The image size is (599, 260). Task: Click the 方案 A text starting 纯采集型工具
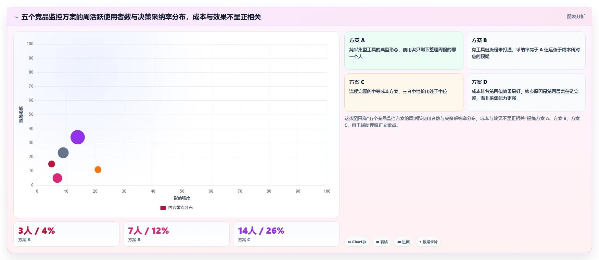[x=403, y=53]
